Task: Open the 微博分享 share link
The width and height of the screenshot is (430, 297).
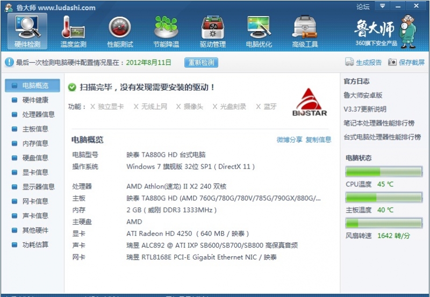Action: tap(289, 140)
